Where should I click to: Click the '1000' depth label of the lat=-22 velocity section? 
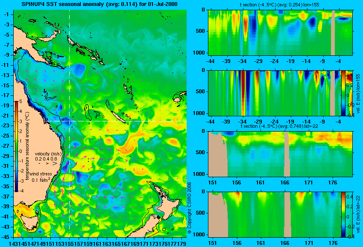(199, 235)
